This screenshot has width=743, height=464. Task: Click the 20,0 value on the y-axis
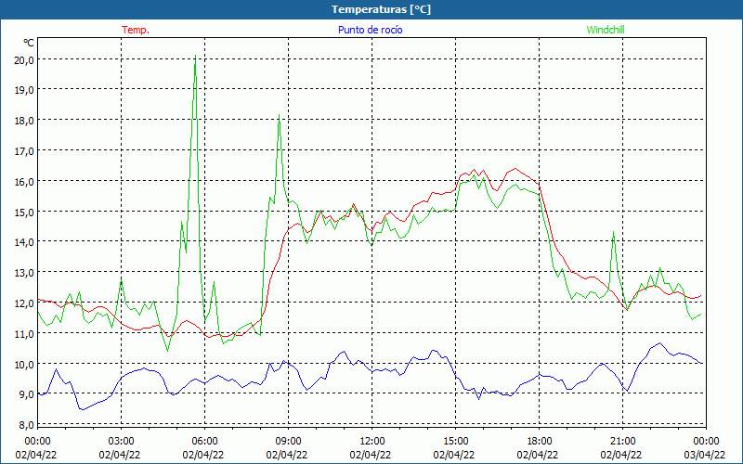point(25,59)
